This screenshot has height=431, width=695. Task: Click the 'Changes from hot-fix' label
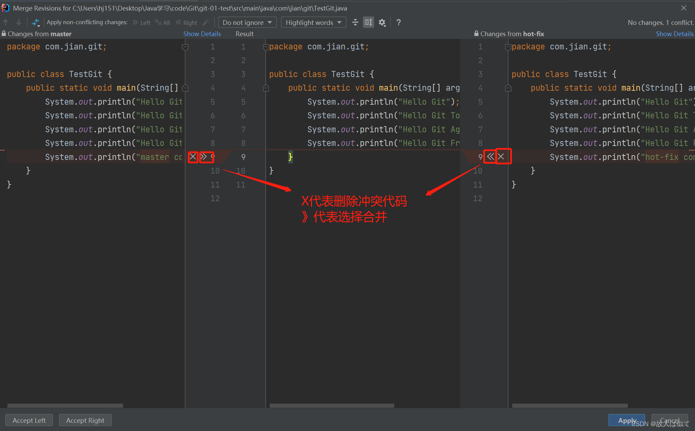coord(512,34)
